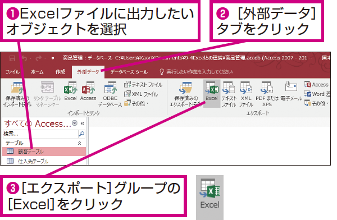Open the ファイル tab
This screenshot has height=220, width=337.
coord(12,72)
